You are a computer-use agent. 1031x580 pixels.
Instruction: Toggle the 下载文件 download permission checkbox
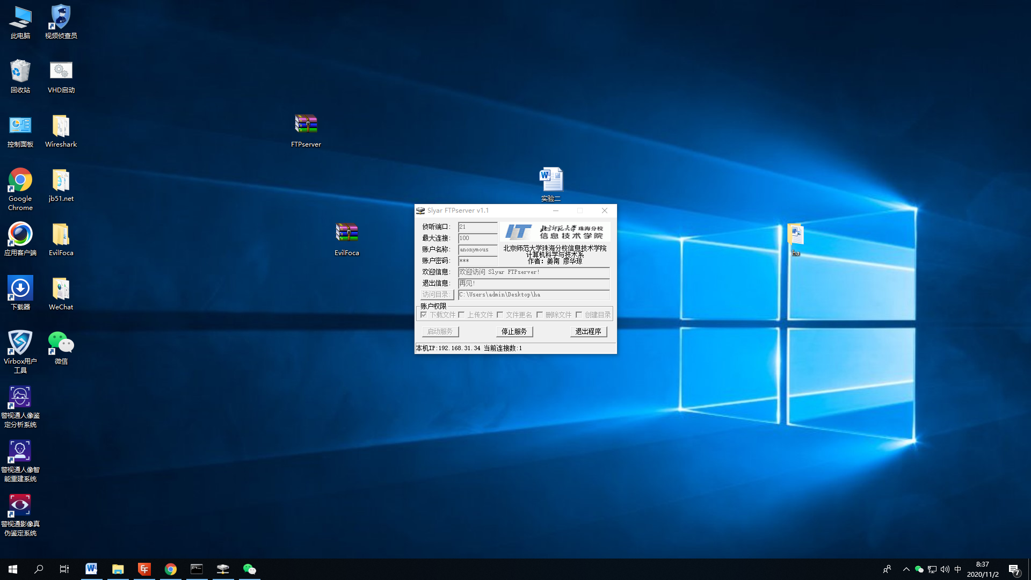click(424, 315)
